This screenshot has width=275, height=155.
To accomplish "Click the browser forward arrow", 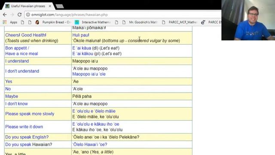I will point(12,15).
